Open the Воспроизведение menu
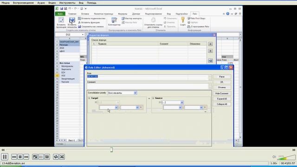 23,3
